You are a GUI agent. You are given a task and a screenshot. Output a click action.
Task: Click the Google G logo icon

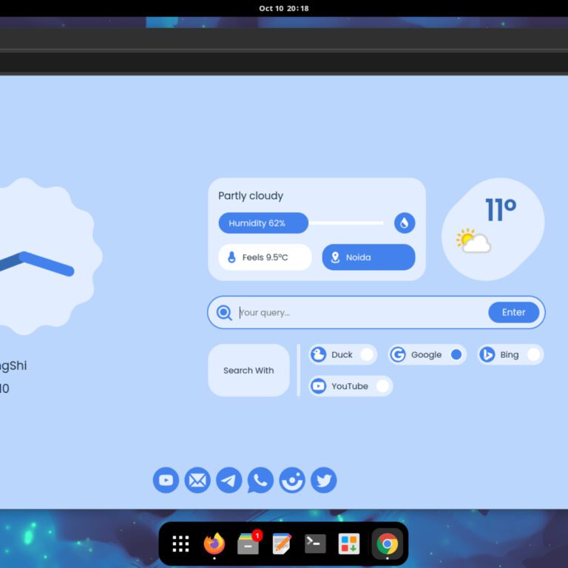click(x=398, y=354)
